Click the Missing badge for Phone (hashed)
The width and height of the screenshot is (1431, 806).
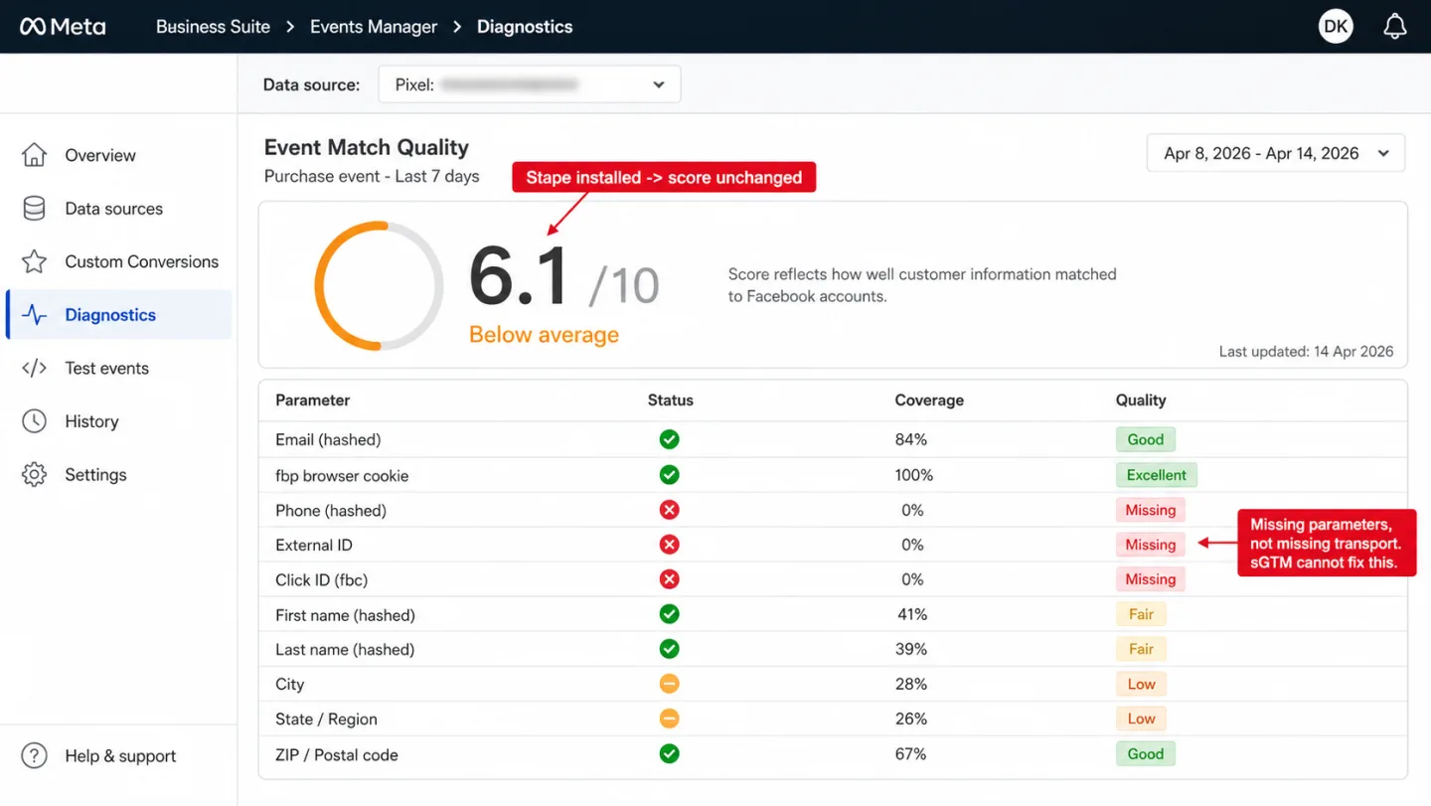(1151, 510)
